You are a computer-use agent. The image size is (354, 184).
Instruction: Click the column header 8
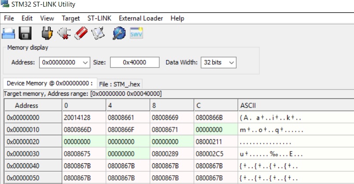(172, 105)
